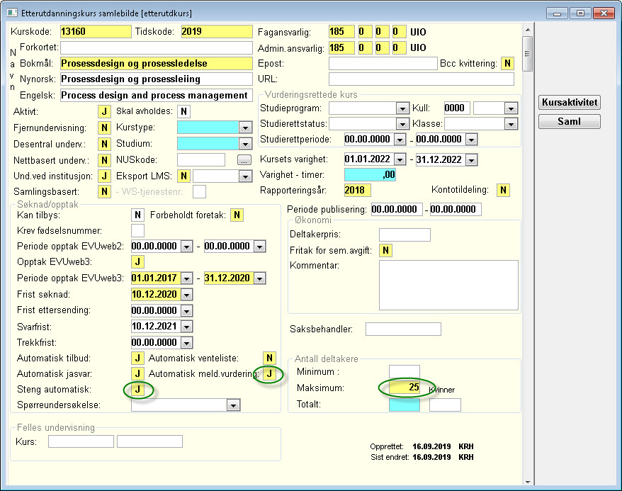Open the Klasse dropdown
Viewport: 622px width, 491px height.
tap(511, 124)
